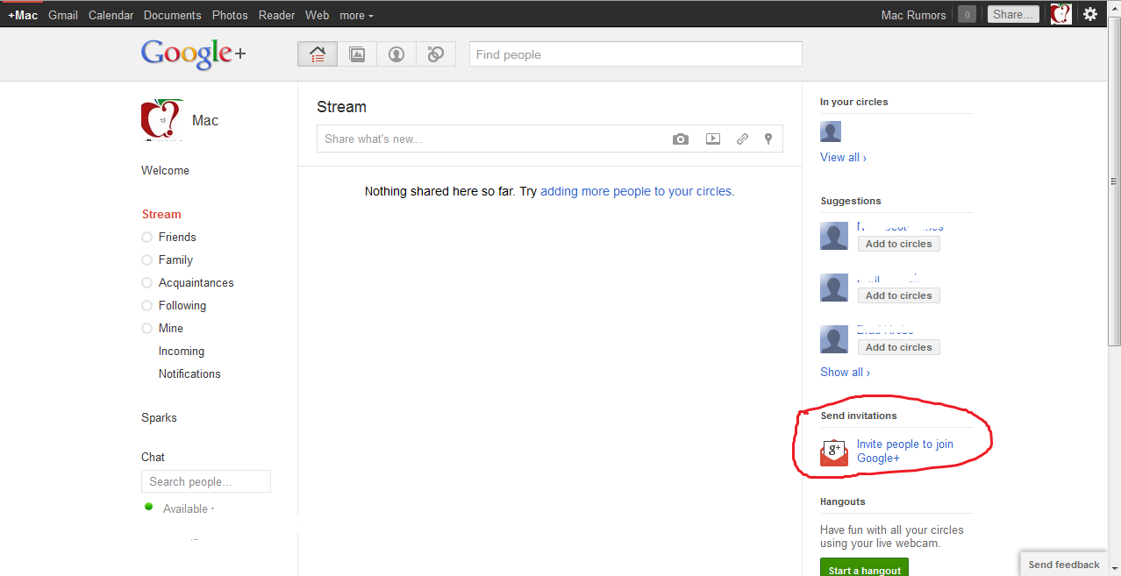Open the Photos toolbar icon
1121x576 pixels.
click(x=357, y=54)
